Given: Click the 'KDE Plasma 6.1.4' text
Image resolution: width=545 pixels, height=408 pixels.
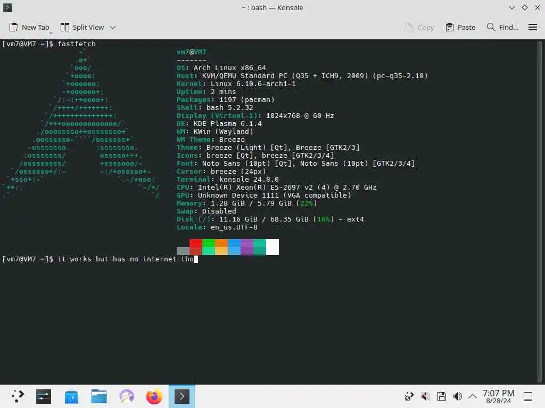Looking at the screenshot, I should pyautogui.click(x=228, y=123).
